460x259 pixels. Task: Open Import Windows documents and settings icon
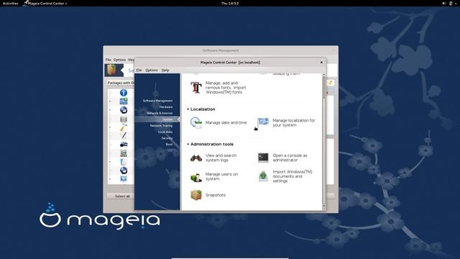pos(263,176)
